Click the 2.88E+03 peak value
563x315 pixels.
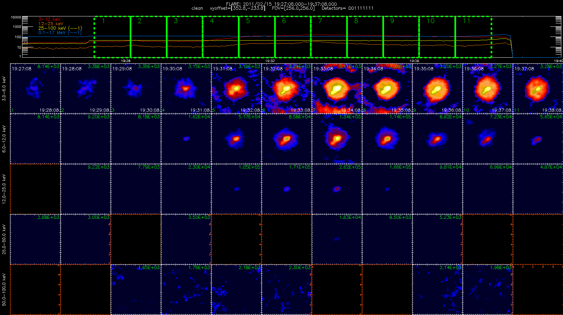(x=48, y=217)
